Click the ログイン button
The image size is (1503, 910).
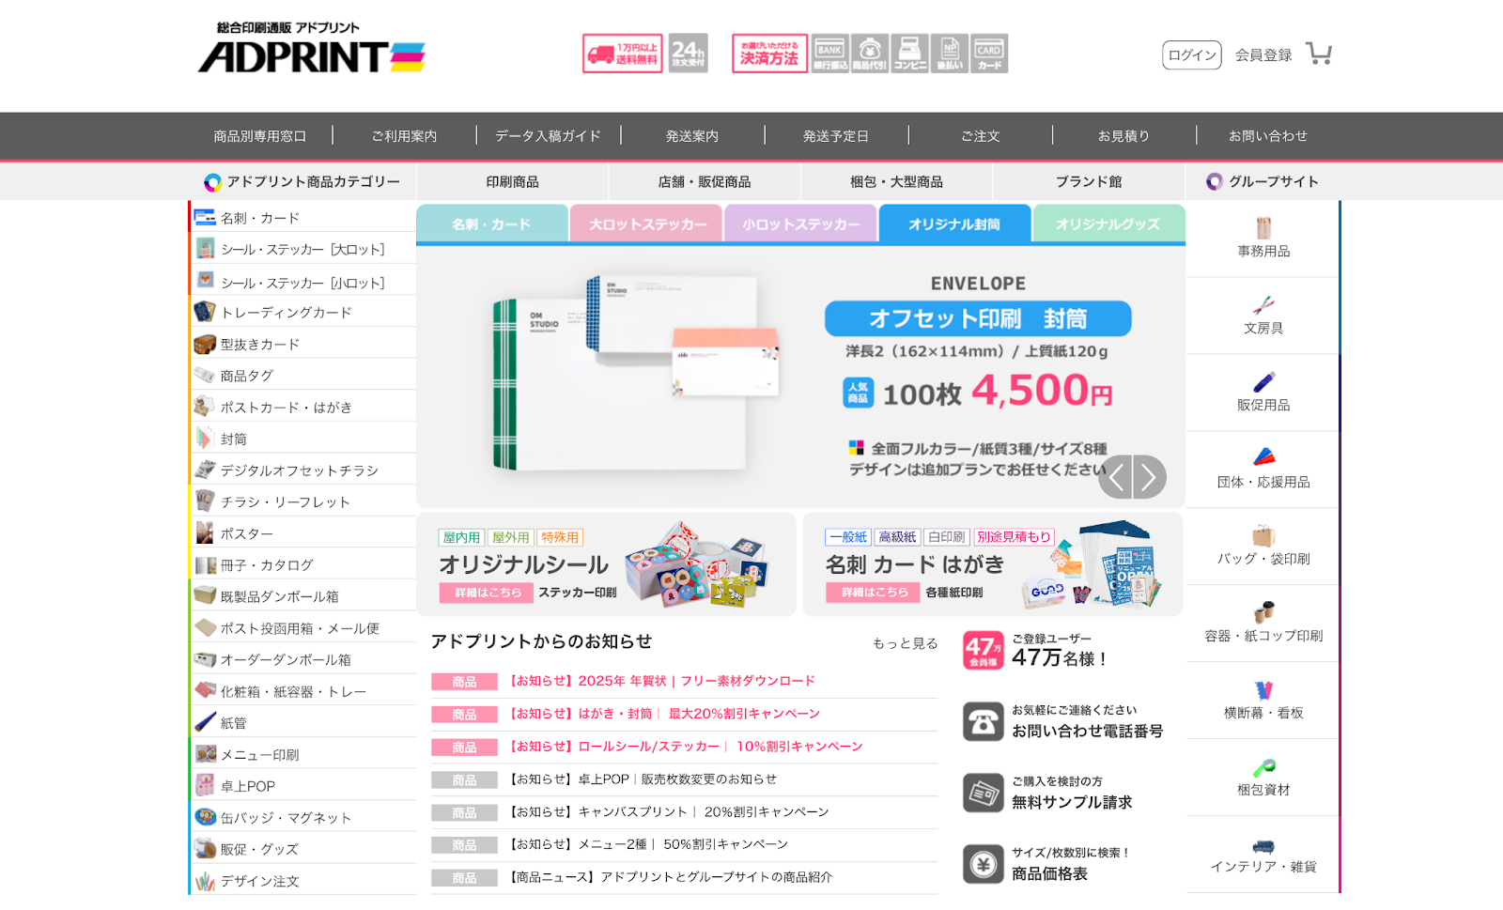point(1192,55)
